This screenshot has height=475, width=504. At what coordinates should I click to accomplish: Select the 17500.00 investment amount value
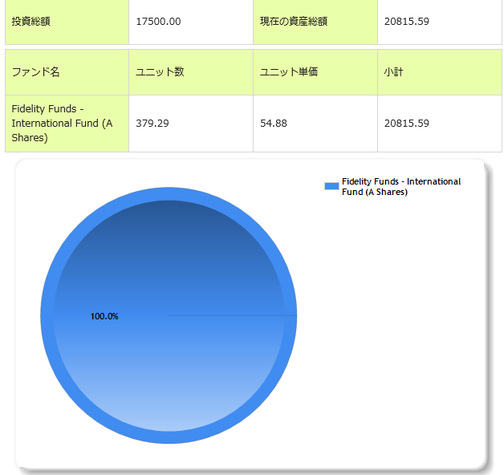click(158, 21)
